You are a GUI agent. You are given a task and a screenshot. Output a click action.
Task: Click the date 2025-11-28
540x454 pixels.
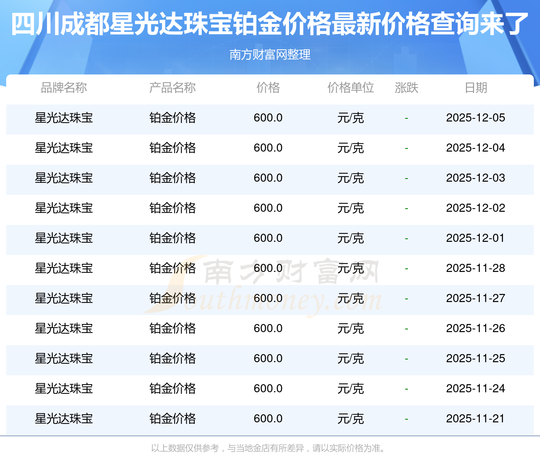476,268
